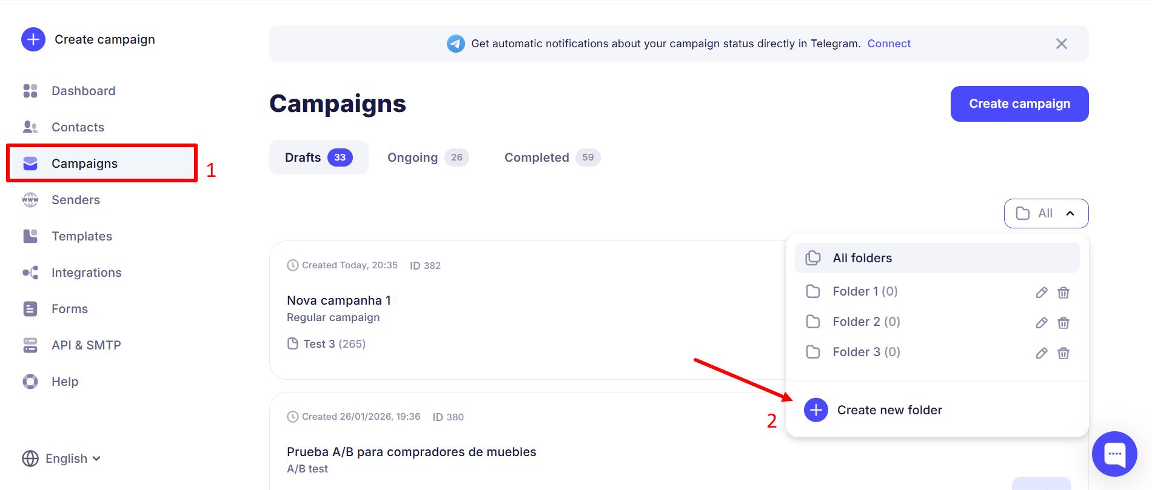The height and width of the screenshot is (490, 1152).
Task: Click the plus icon beside Create new folder
Action: pos(816,410)
